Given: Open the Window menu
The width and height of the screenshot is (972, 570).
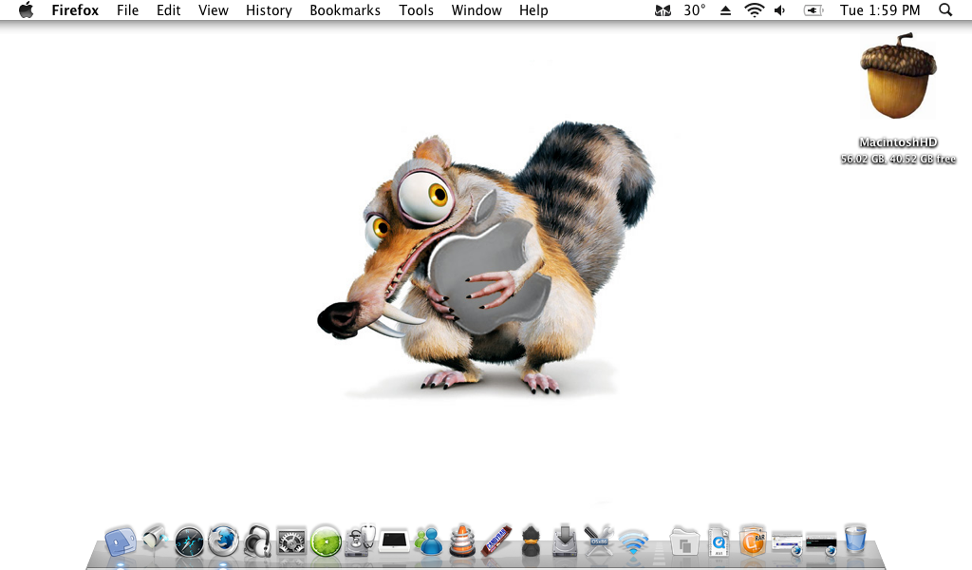Looking at the screenshot, I should pyautogui.click(x=477, y=9).
